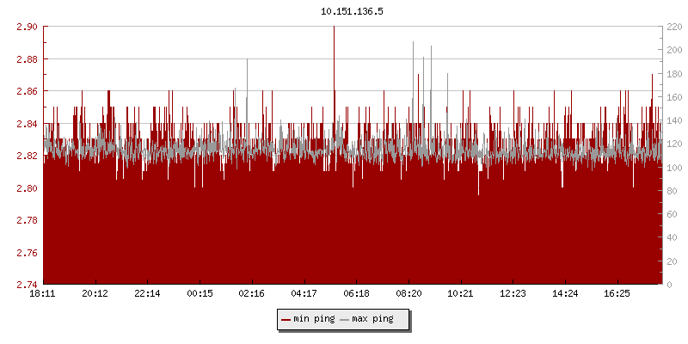This screenshot has height=344, width=688.
Task: Click the 20:12 time axis label
Action: coord(95,294)
